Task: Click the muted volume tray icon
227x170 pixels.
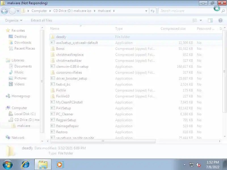Action: [x=198, y=165]
